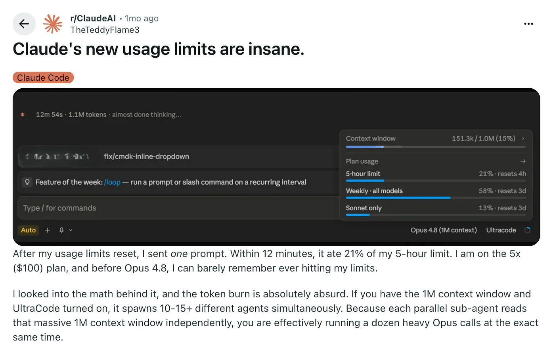Click the /loop command link
Screen dimensions: 555x350
112,182
